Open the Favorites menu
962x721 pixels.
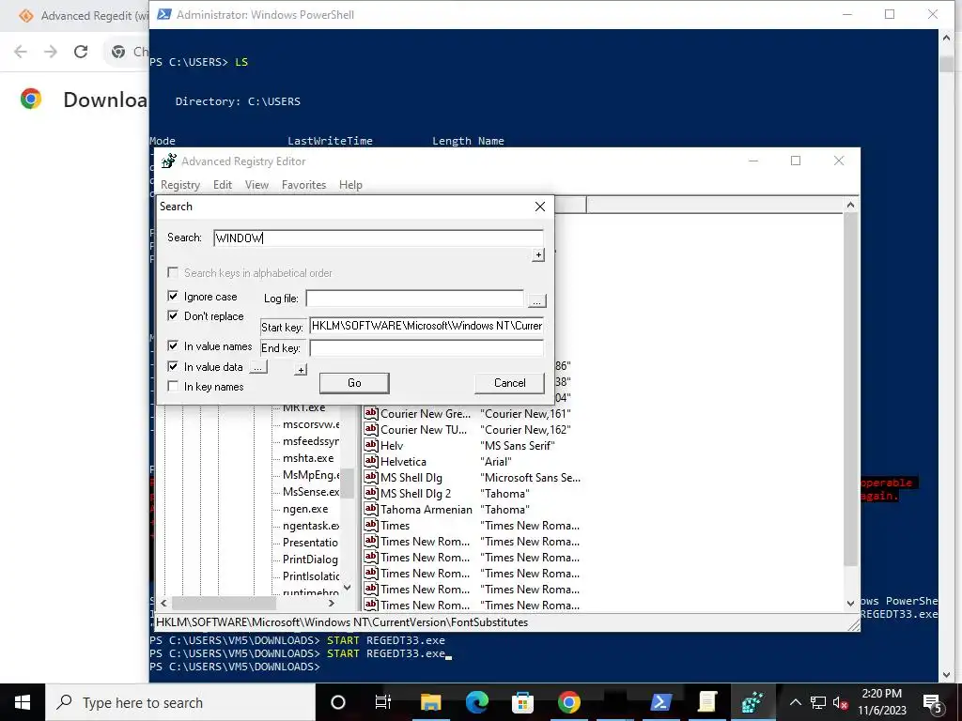point(303,185)
